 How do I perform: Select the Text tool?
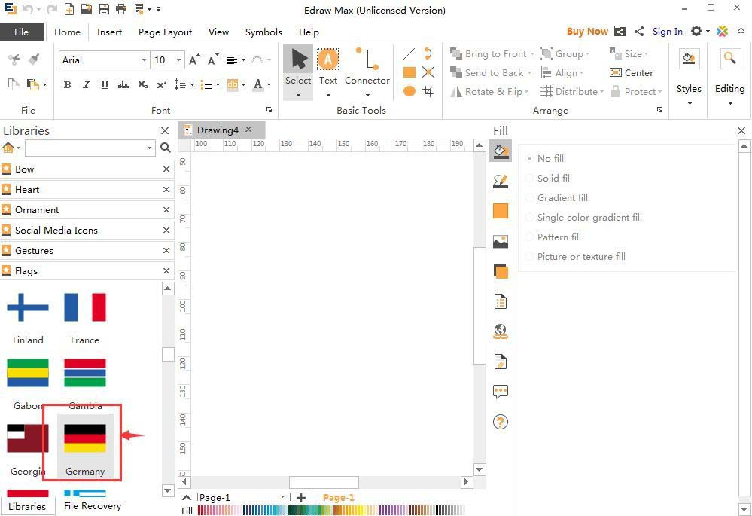pyautogui.click(x=328, y=68)
